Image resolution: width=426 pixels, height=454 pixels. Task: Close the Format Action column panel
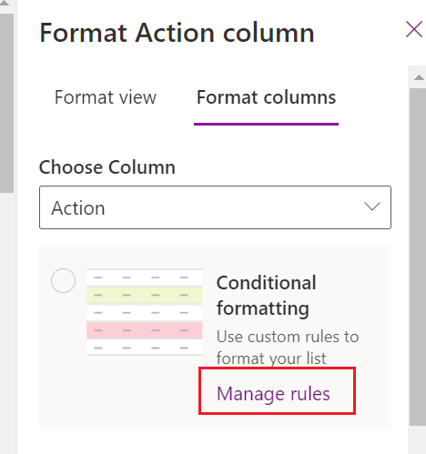pos(414,29)
